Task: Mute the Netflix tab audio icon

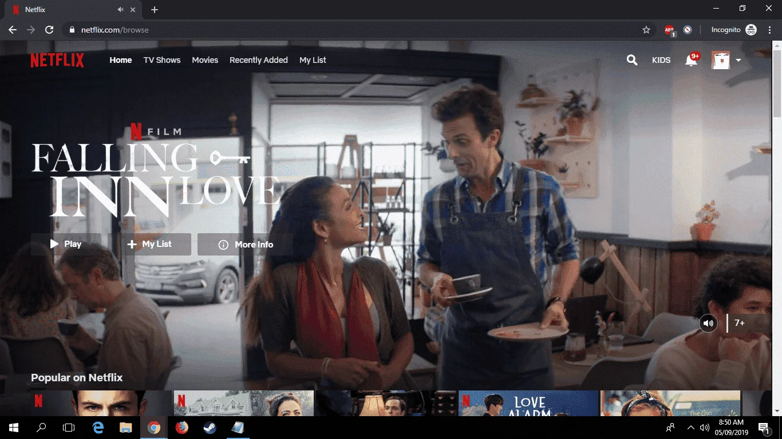Action: point(121,10)
